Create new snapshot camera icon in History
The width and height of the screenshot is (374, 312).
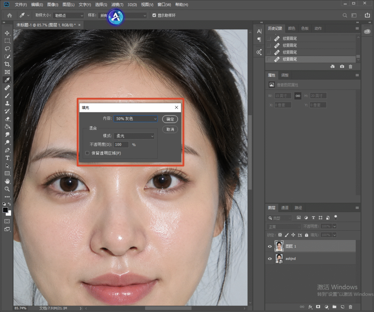point(342,67)
